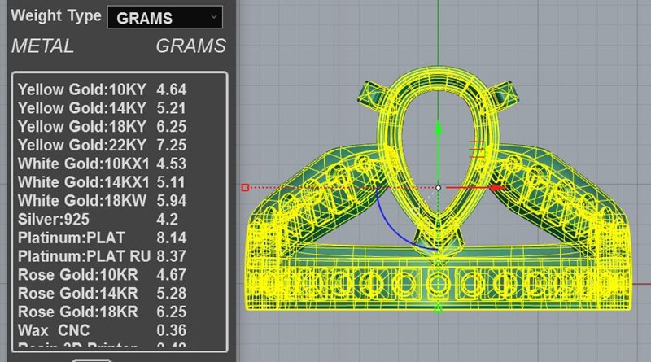Screen dimensions: 651x362
Task: Select the White Gold:18KW row
Action: tap(103, 201)
